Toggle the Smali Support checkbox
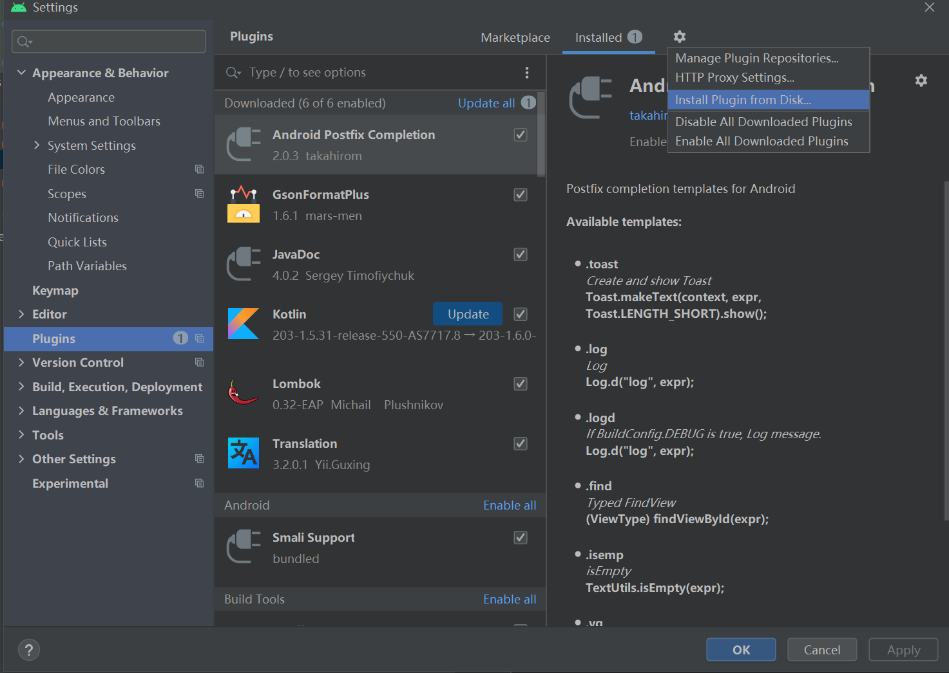This screenshot has height=673, width=949. [521, 537]
